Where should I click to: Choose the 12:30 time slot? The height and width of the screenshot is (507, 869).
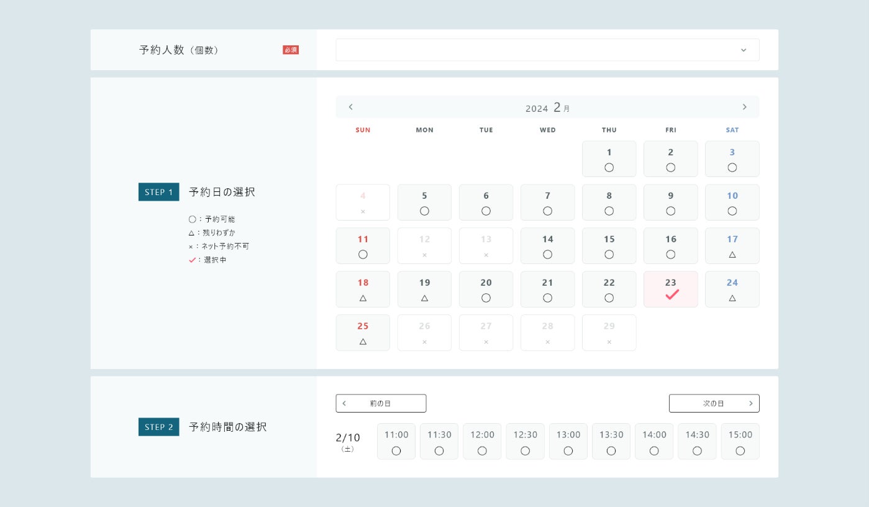525,442
